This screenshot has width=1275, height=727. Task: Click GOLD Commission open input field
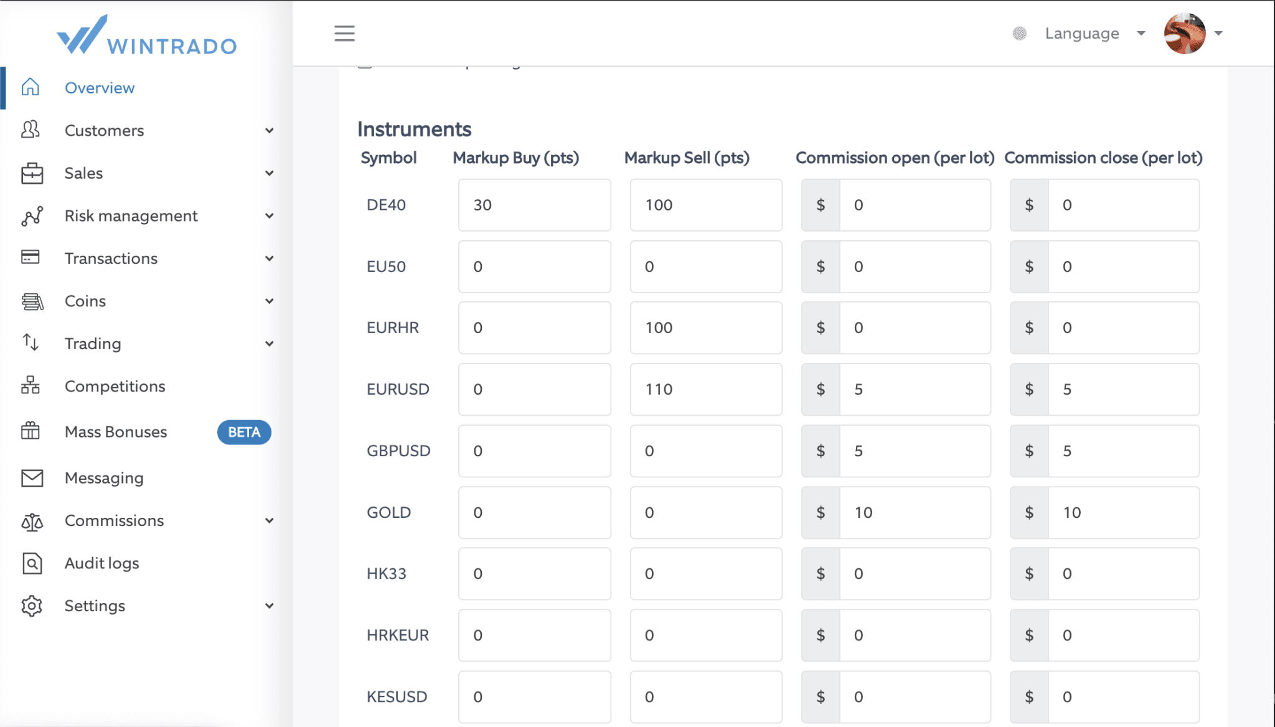[x=914, y=512]
